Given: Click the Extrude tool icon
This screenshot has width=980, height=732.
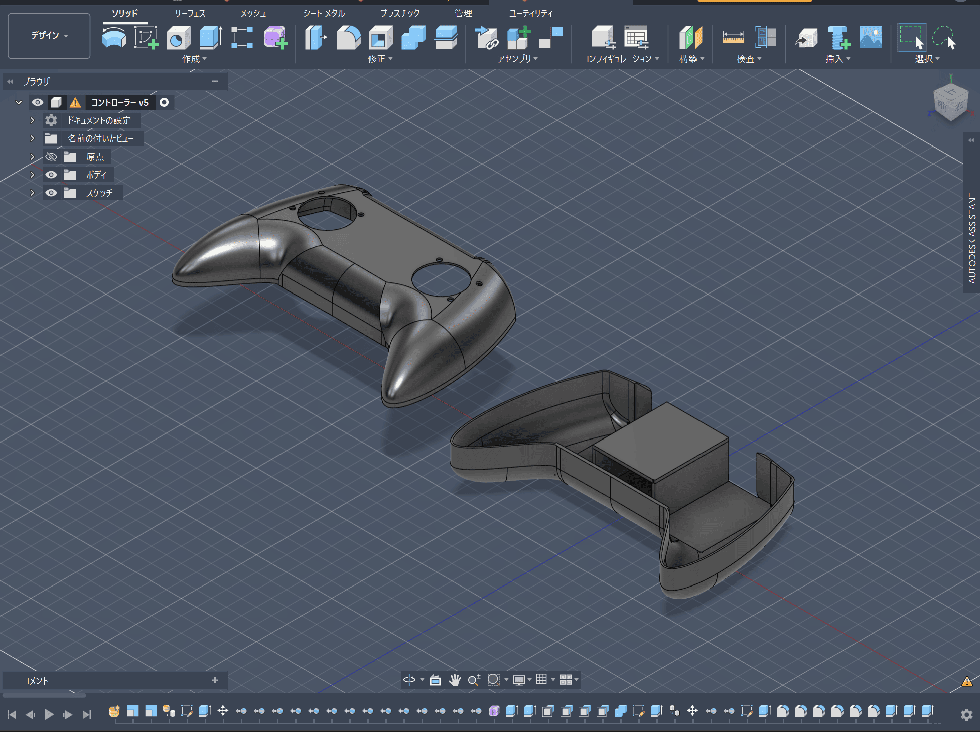Looking at the screenshot, I should (x=210, y=38).
